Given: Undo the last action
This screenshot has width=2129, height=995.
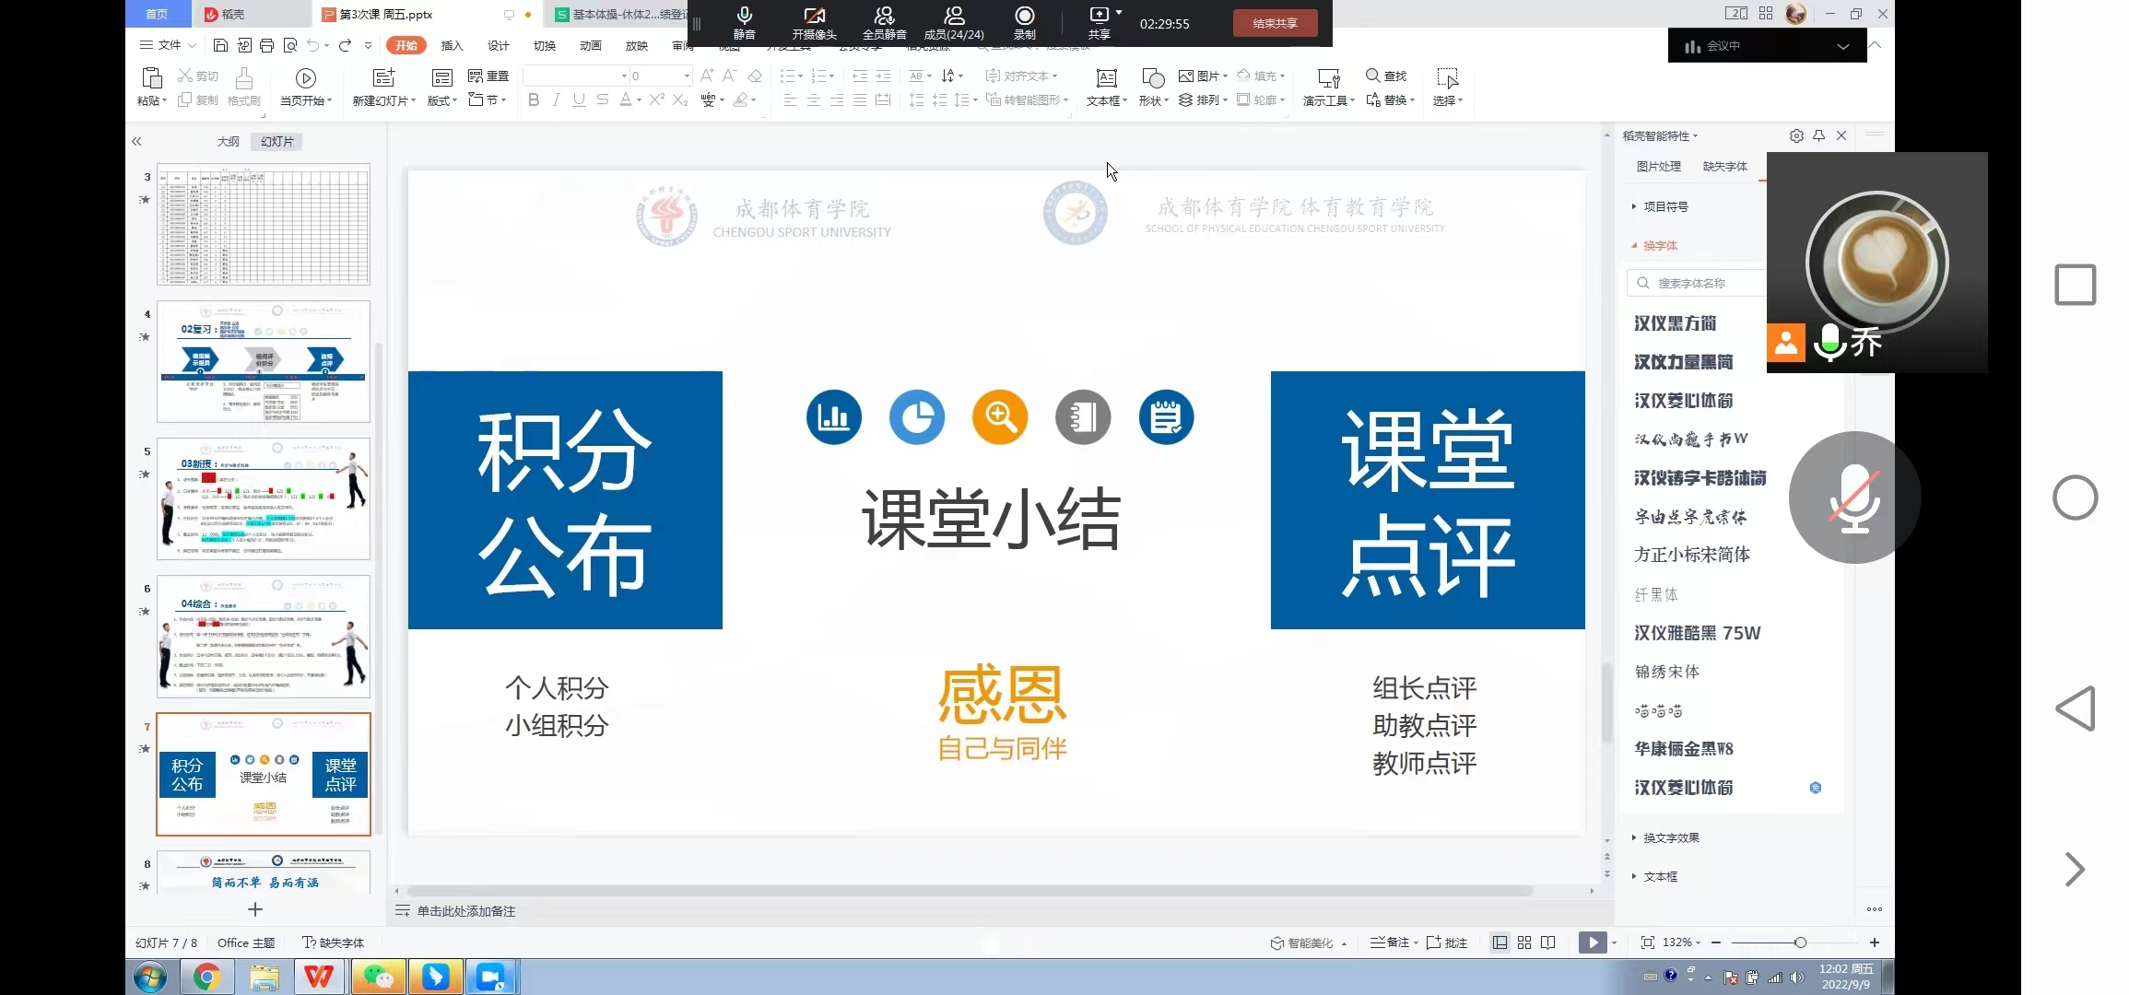Looking at the screenshot, I should (313, 45).
